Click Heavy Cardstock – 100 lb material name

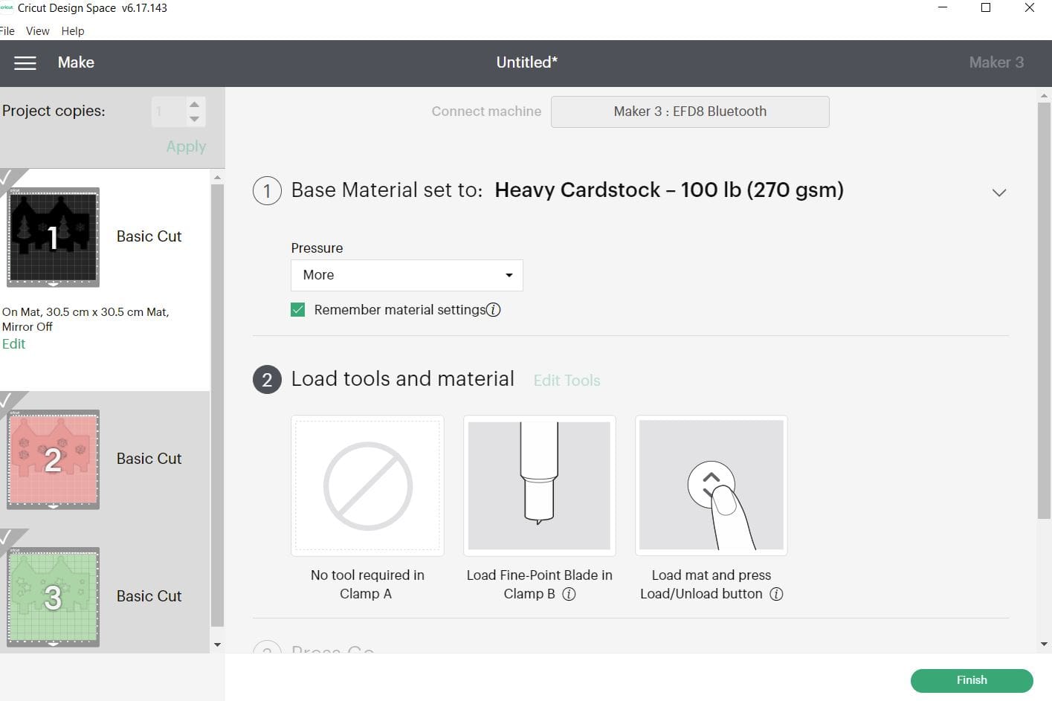[669, 190]
